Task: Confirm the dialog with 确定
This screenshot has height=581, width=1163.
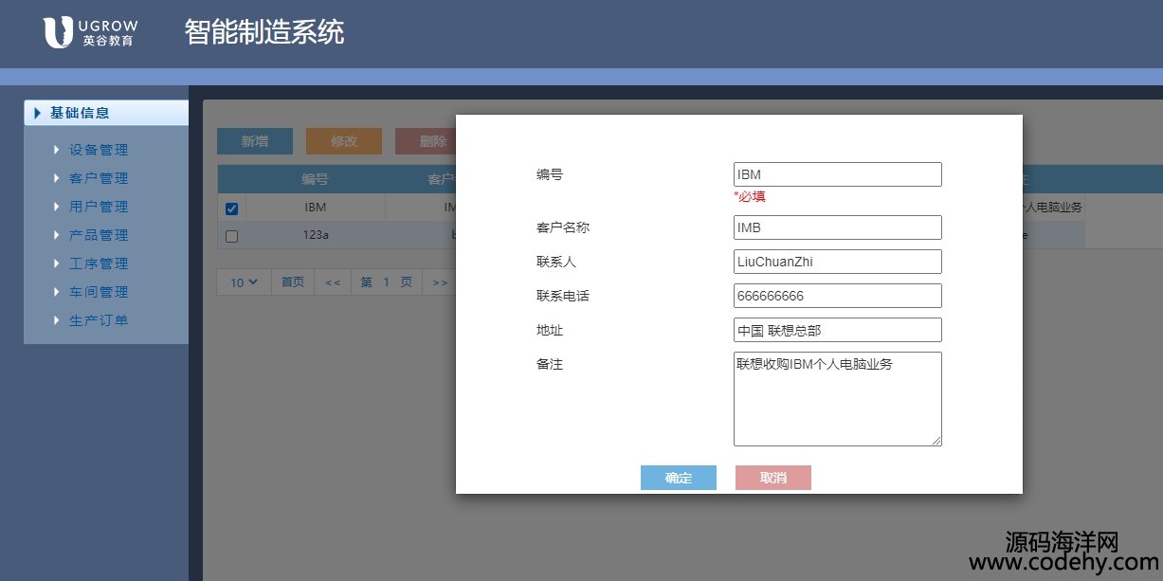Action: tap(679, 478)
